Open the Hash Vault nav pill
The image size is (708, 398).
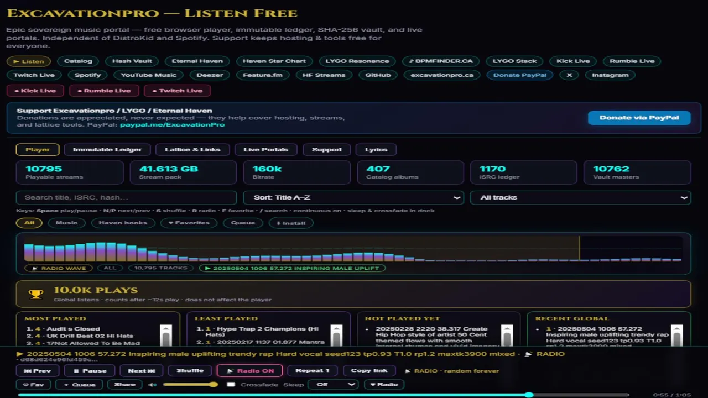132,61
